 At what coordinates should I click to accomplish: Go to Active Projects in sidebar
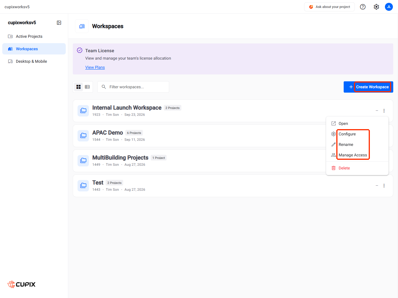click(x=34, y=36)
